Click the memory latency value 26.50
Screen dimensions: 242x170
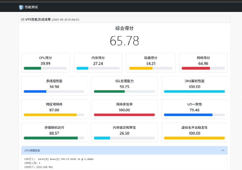(124, 133)
